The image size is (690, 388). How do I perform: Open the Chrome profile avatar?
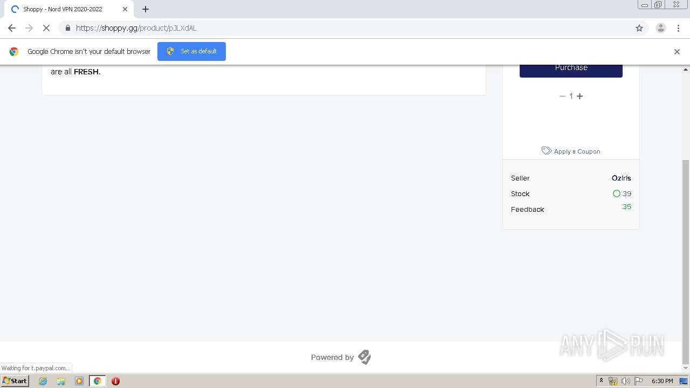(660, 28)
